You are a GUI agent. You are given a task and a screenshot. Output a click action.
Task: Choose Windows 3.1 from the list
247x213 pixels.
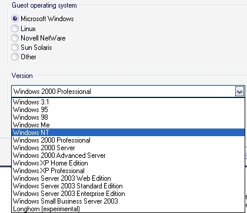click(128, 102)
